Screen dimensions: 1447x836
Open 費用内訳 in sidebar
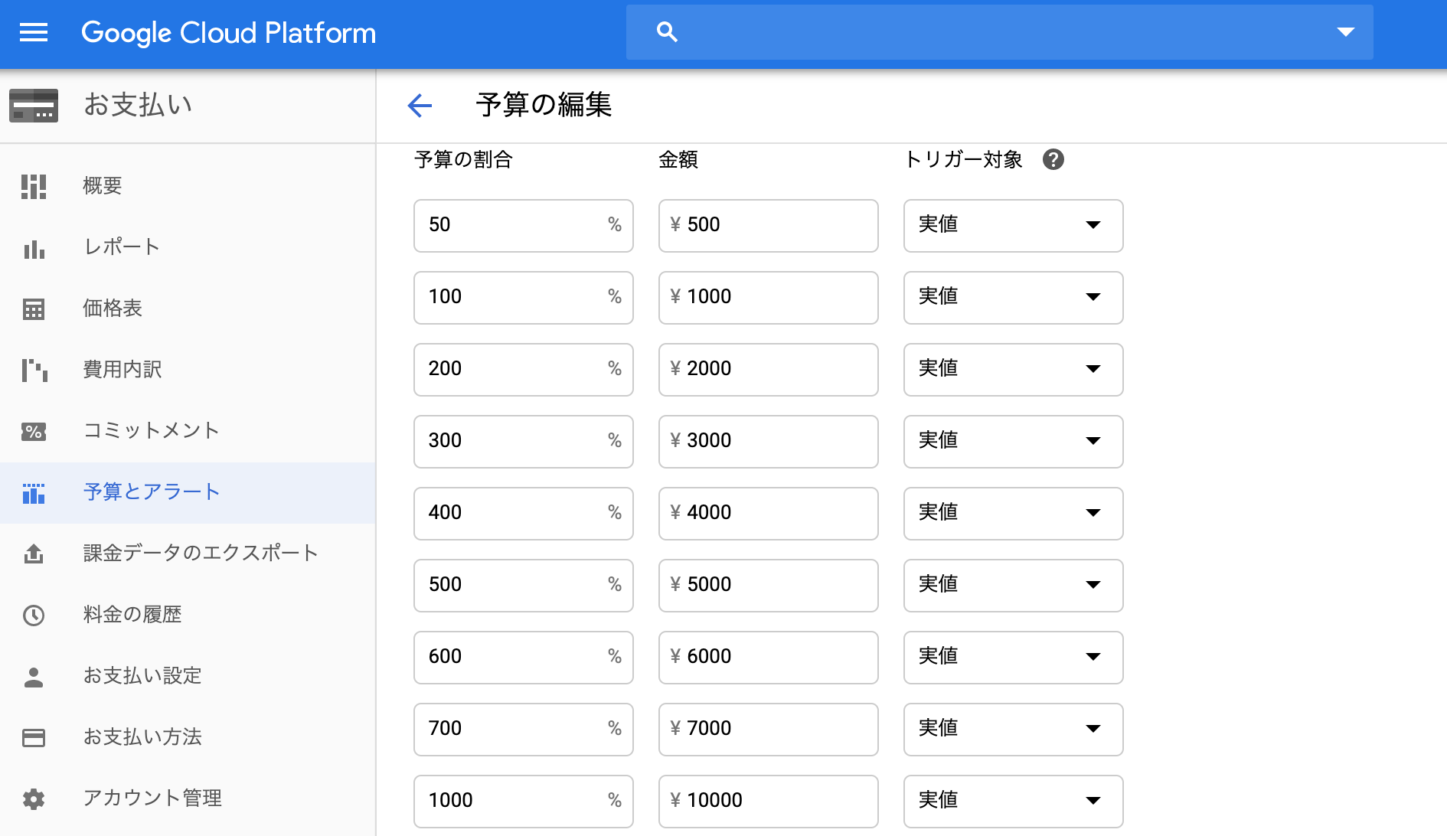188,370
